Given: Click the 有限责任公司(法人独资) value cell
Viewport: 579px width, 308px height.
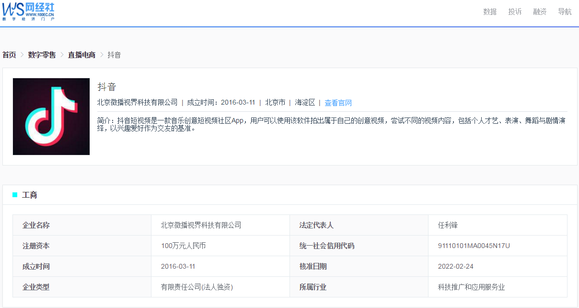Looking at the screenshot, I should (220, 287).
